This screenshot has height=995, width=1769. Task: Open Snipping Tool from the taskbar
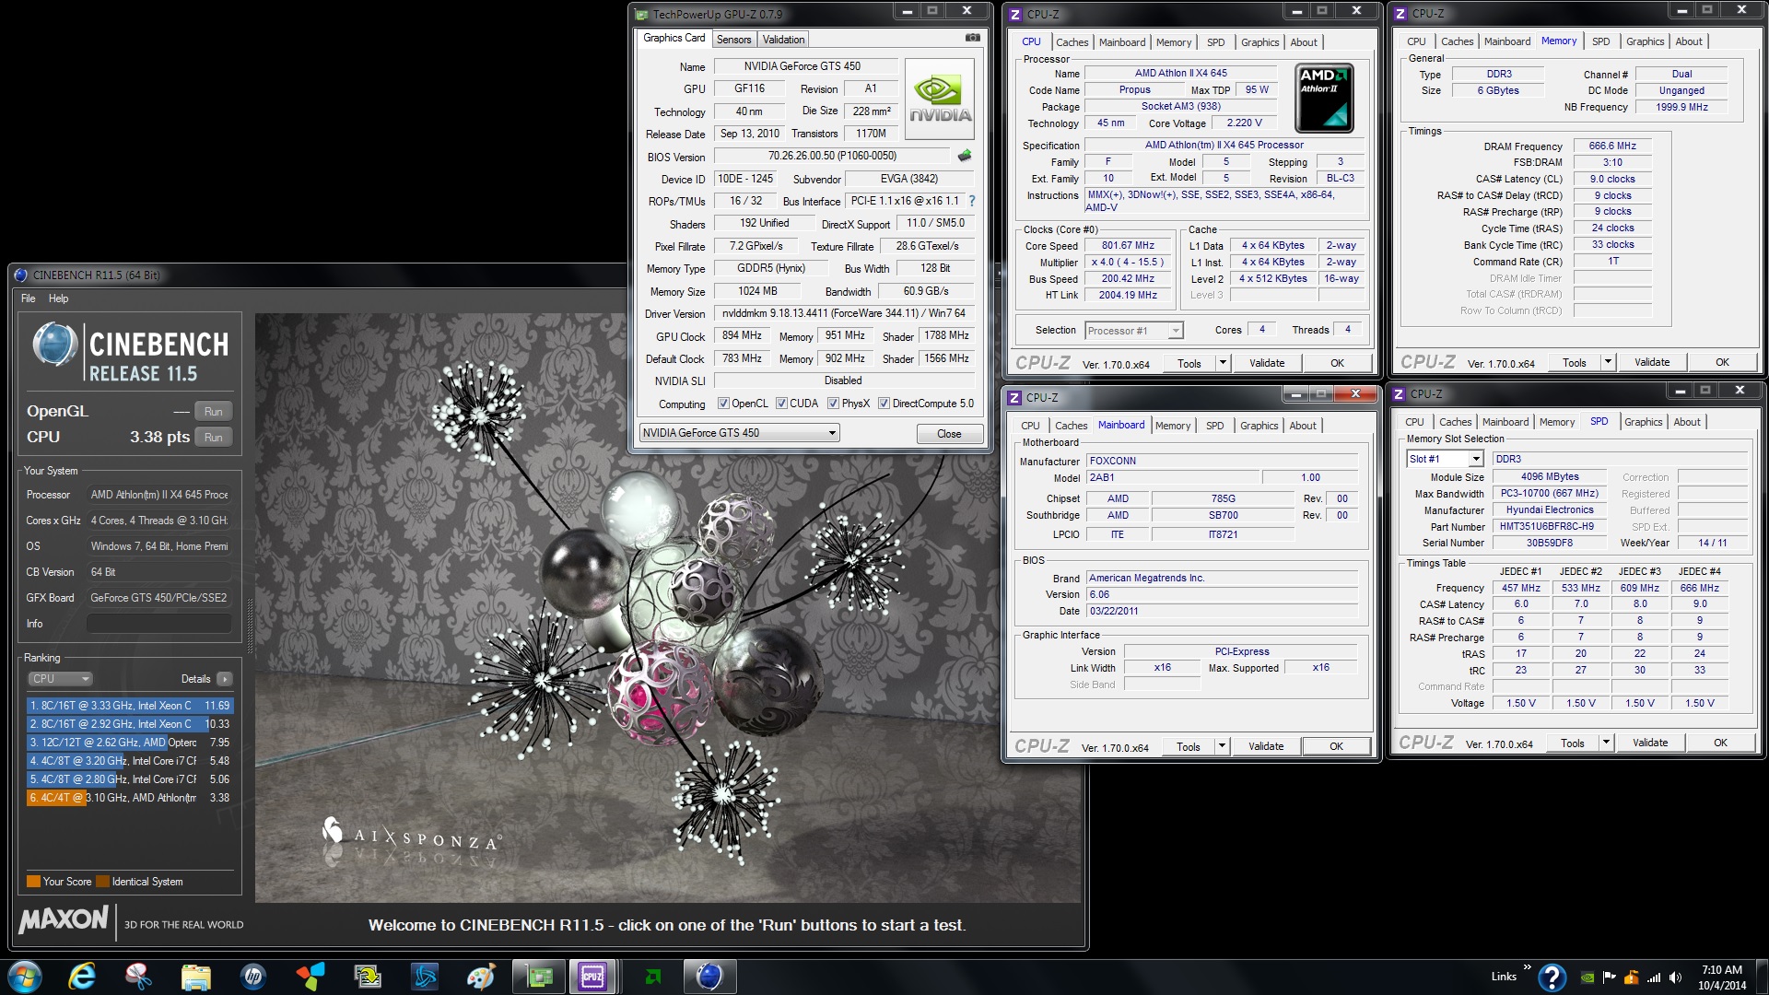point(138,977)
